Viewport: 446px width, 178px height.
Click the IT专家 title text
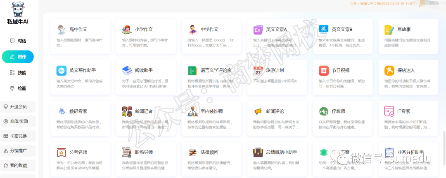click(404, 111)
